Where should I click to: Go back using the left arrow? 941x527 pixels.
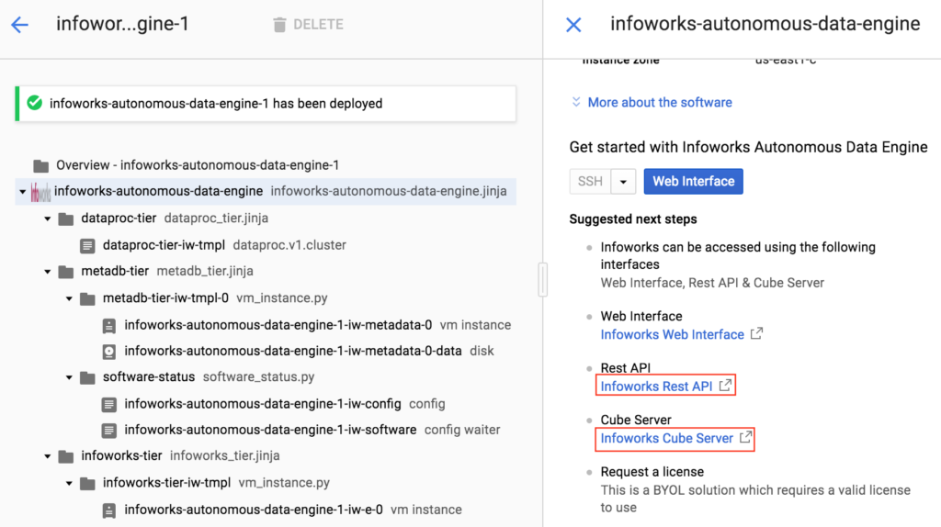pos(20,25)
